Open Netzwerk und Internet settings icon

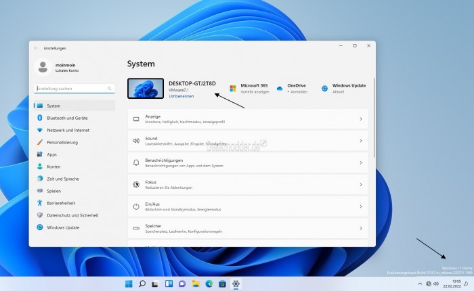(40, 130)
